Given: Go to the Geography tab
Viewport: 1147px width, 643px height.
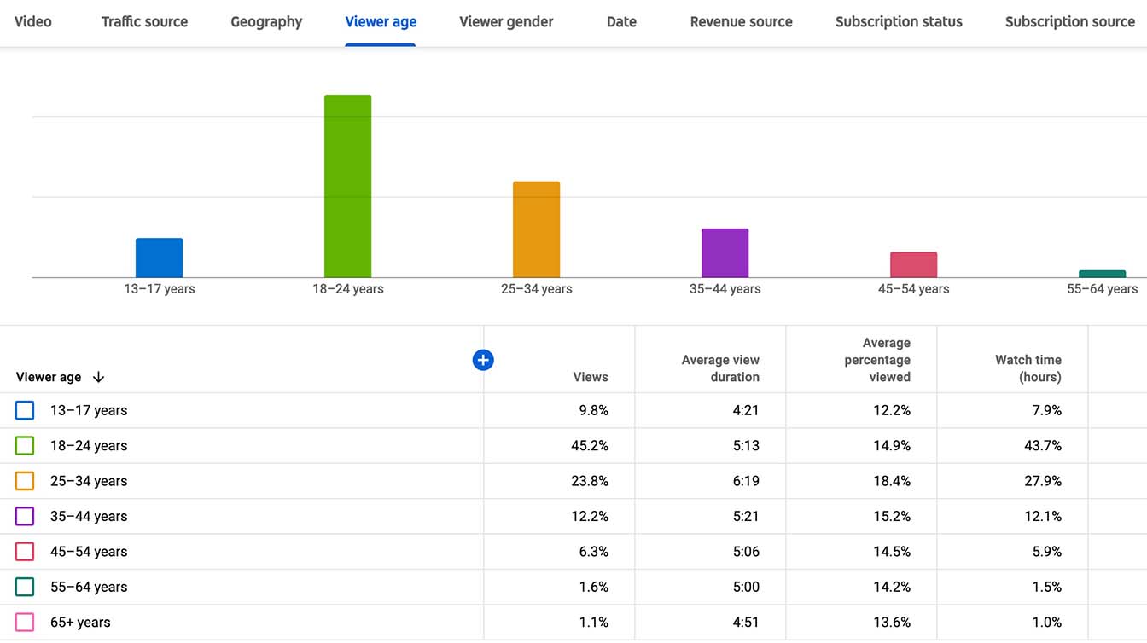Looking at the screenshot, I should pos(266,22).
